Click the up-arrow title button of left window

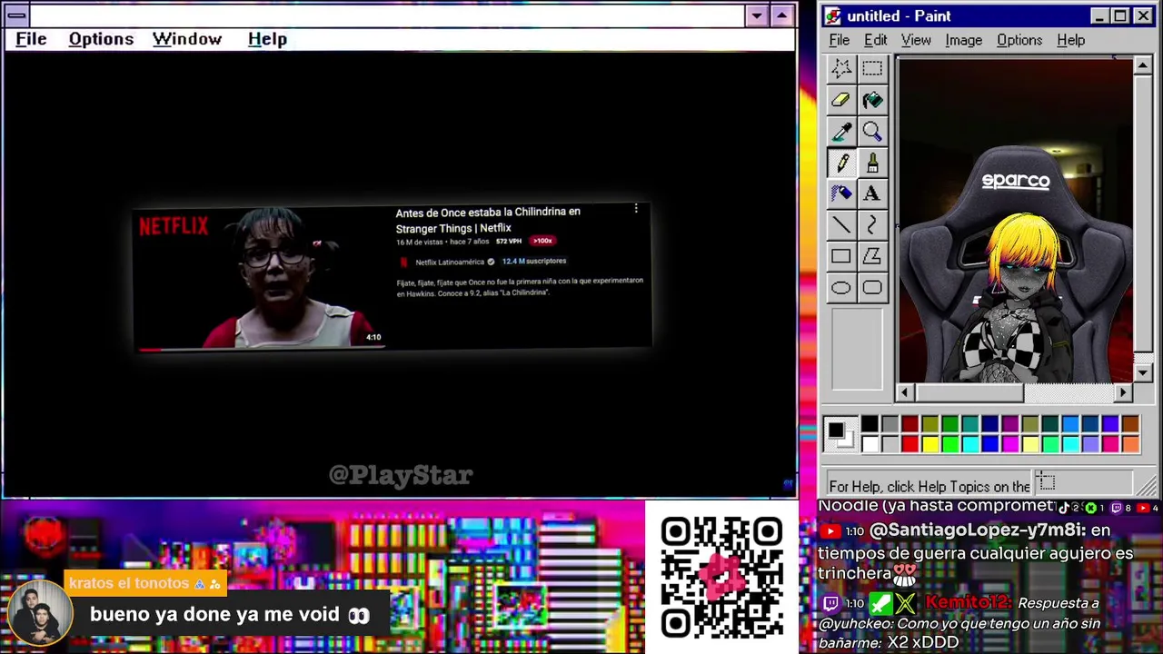781,15
